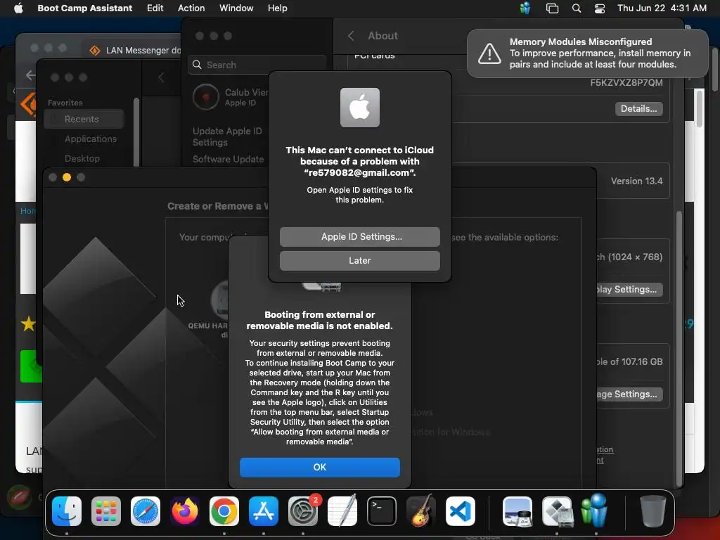Open the Help menu

pyautogui.click(x=277, y=8)
